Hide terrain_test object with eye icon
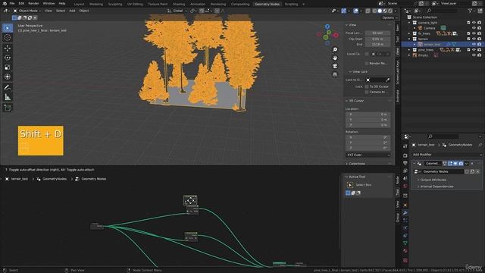 click(474, 44)
